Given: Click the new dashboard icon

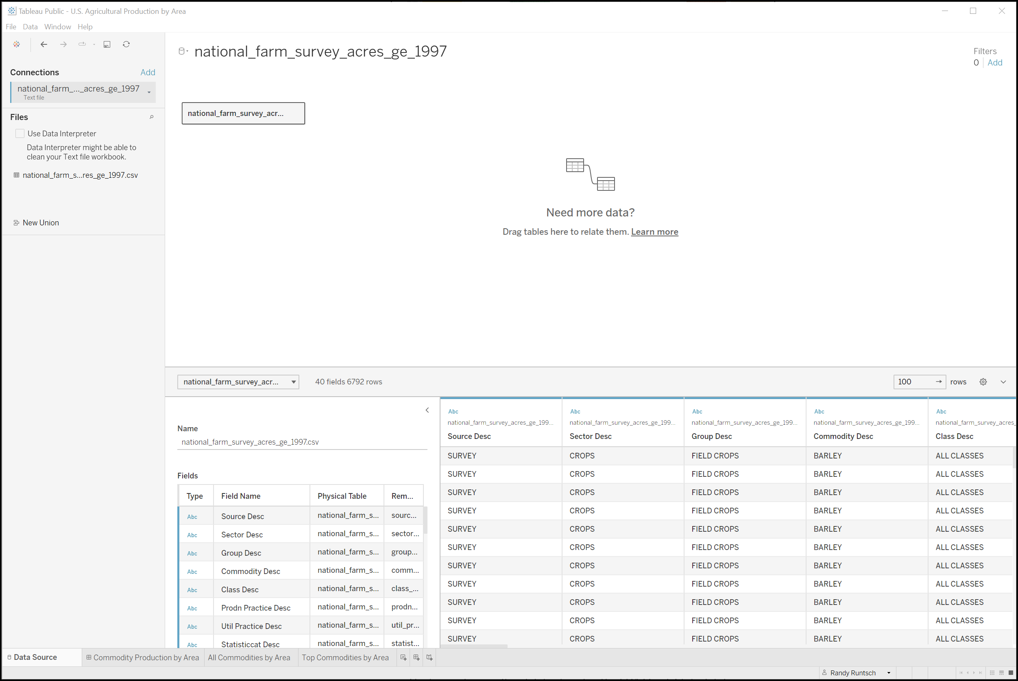Looking at the screenshot, I should coord(416,657).
